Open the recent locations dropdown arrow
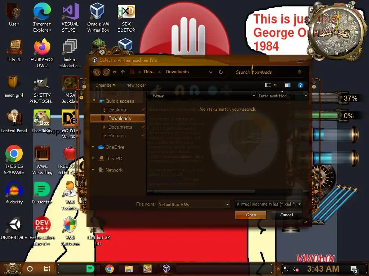This screenshot has height=276, width=369. [115, 72]
